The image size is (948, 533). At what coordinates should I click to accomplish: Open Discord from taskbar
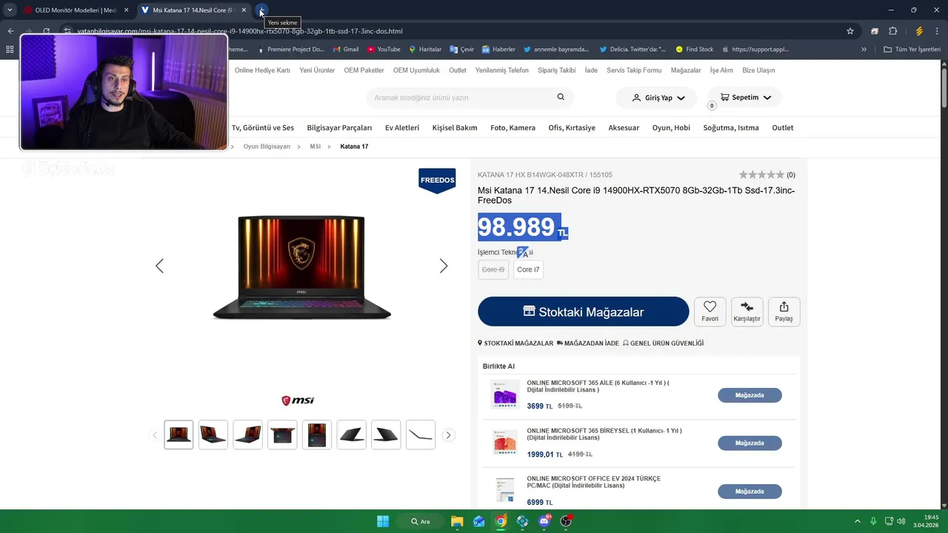(544, 521)
